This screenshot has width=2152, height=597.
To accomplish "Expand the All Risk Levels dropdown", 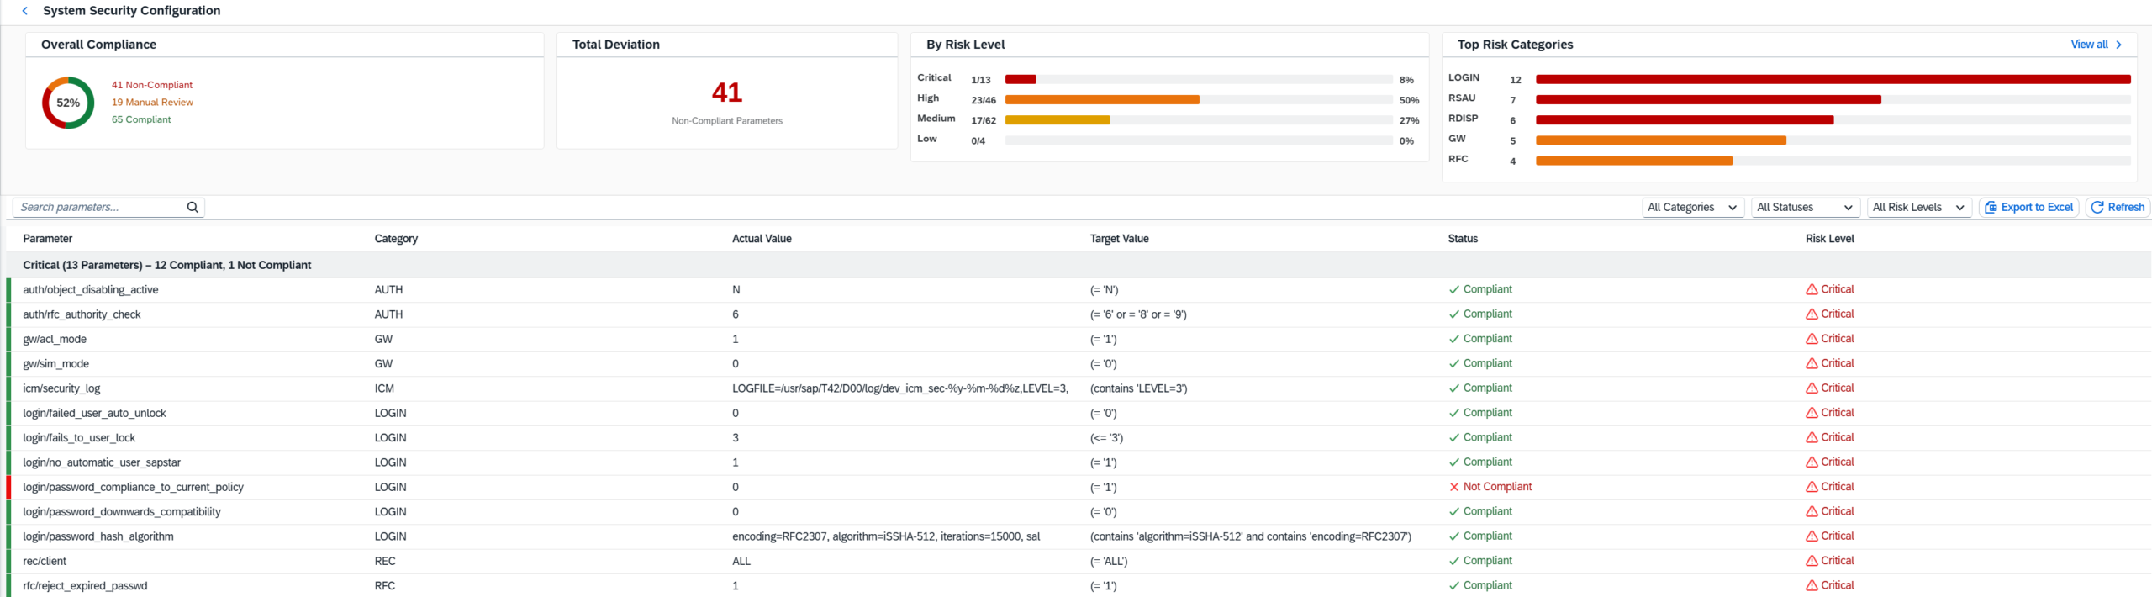I will pyautogui.click(x=1918, y=208).
